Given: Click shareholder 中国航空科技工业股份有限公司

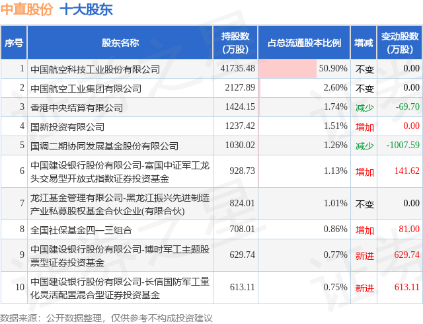Looking at the screenshot, I should [x=95, y=69].
